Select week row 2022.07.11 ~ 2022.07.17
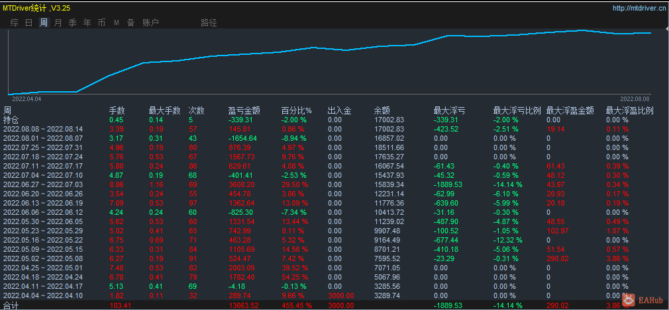The image size is (669, 310). tap(42, 166)
